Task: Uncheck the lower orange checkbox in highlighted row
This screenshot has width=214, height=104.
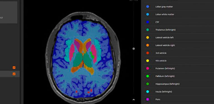Action: tap(14, 74)
